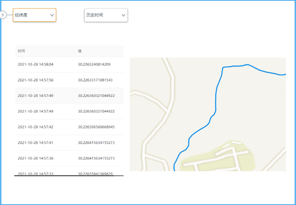Viewport: 296px width, 205px height.
Task: Select value 30.226396560668945
Action: (x=96, y=127)
